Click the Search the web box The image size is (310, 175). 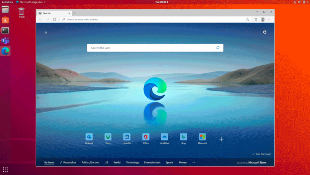155,48
